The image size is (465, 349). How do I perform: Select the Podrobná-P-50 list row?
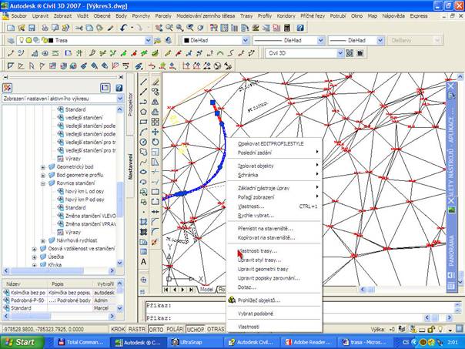click(59, 300)
